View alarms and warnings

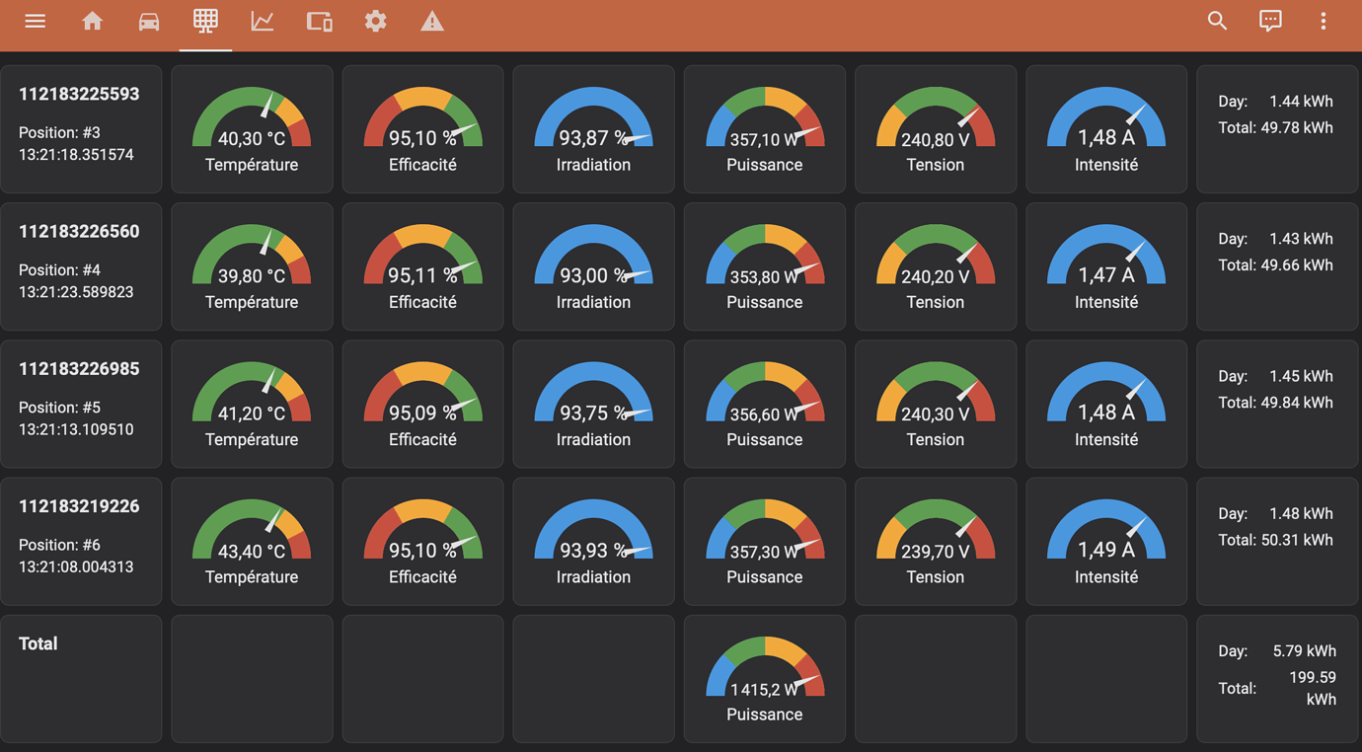[431, 20]
